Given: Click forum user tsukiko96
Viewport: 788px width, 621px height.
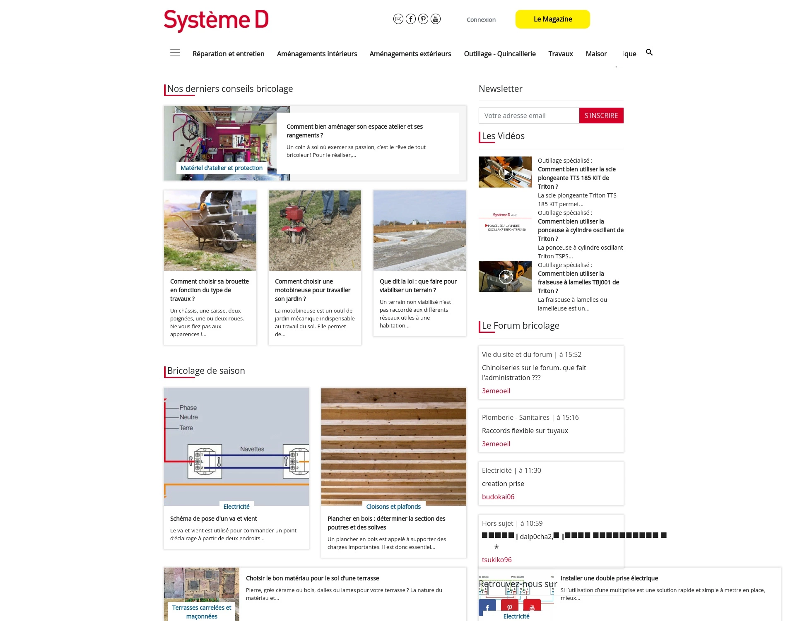Looking at the screenshot, I should coord(497,560).
